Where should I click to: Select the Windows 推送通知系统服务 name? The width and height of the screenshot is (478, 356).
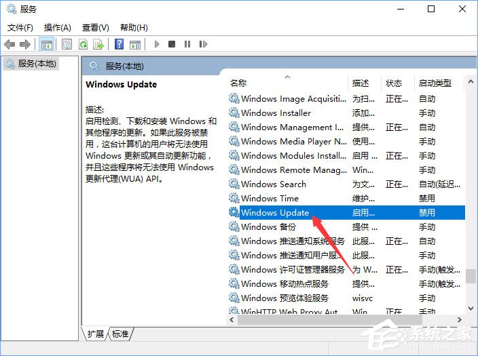coord(293,241)
